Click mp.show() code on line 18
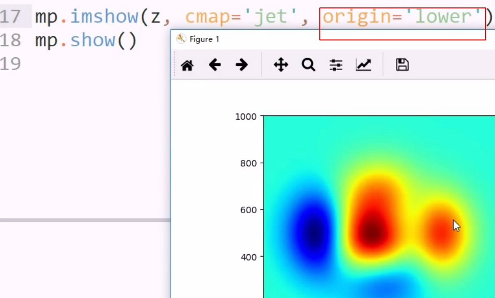The width and height of the screenshot is (495, 298). 86,41
